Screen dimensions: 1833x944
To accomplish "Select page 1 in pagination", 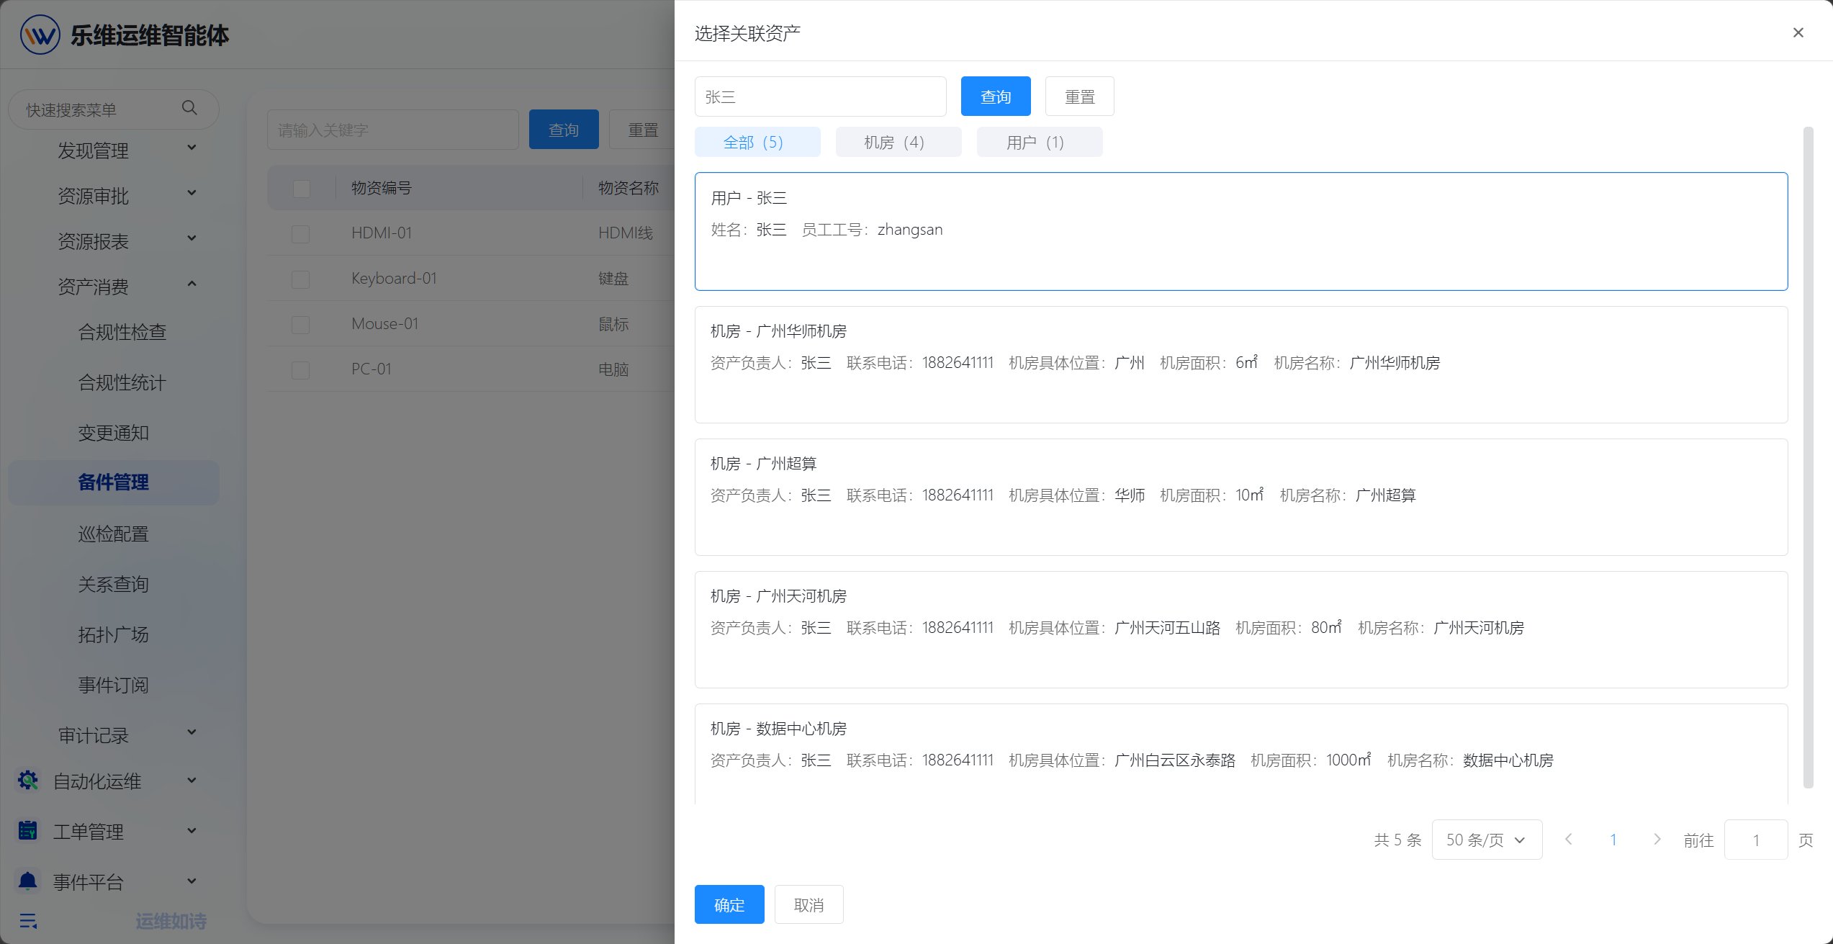I will click(1613, 840).
